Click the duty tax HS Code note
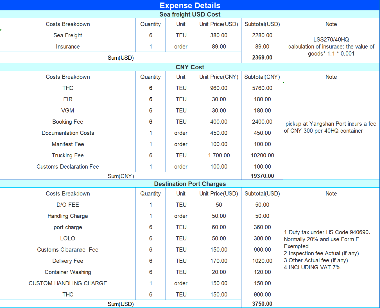 327,239
